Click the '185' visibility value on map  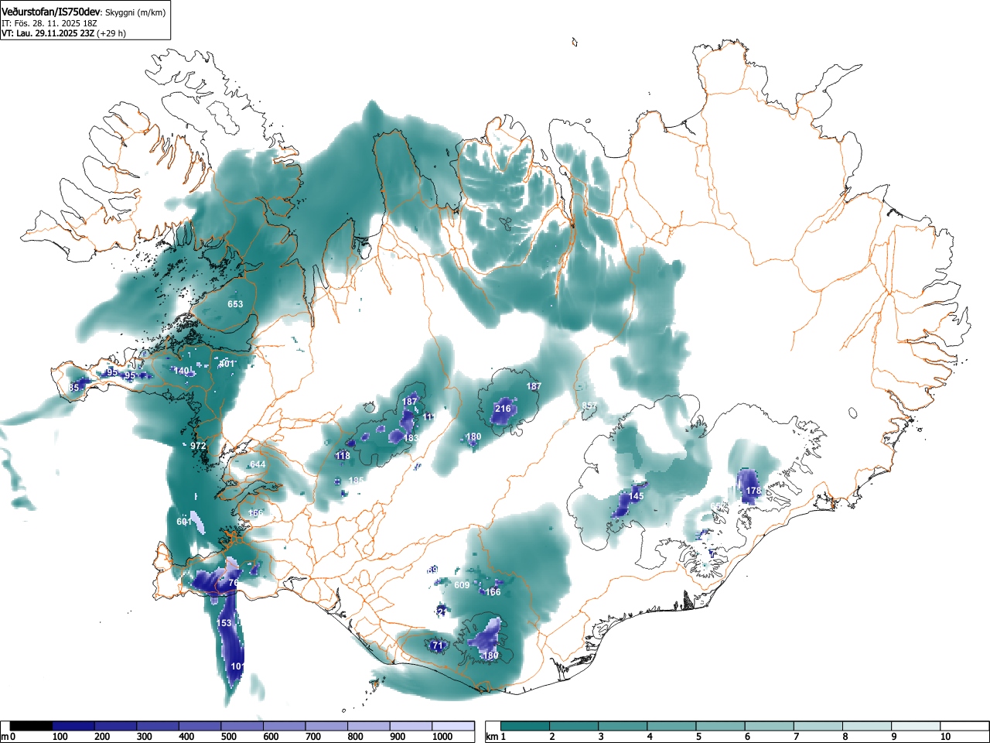pyautogui.click(x=356, y=481)
